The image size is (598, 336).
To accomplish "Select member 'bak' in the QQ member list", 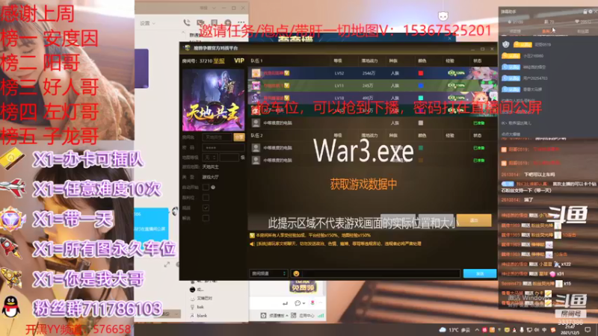I will click(x=200, y=307).
